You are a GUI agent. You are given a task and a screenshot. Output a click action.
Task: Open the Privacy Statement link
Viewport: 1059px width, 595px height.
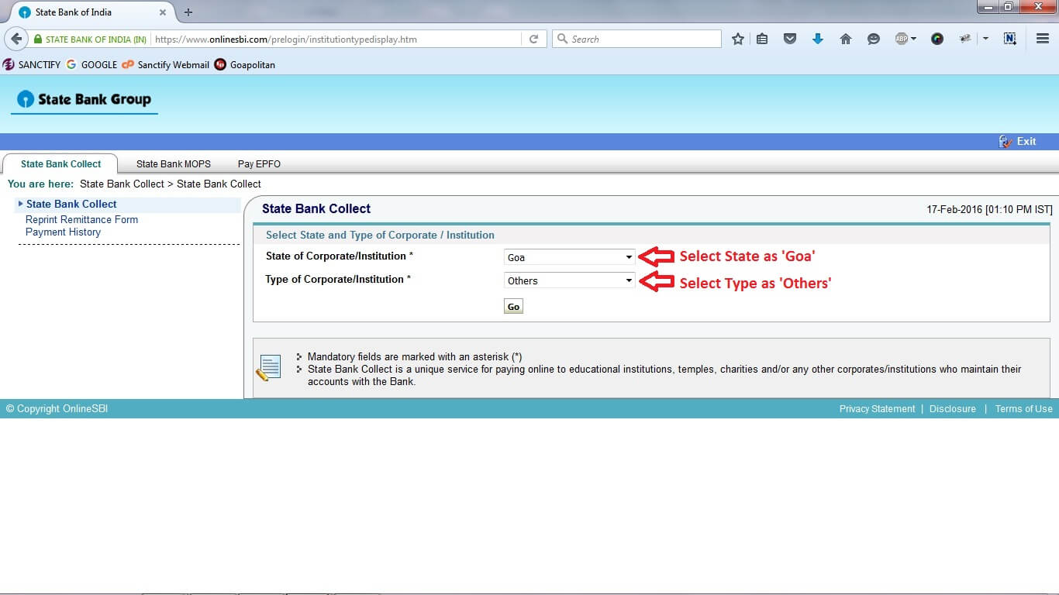tap(877, 409)
